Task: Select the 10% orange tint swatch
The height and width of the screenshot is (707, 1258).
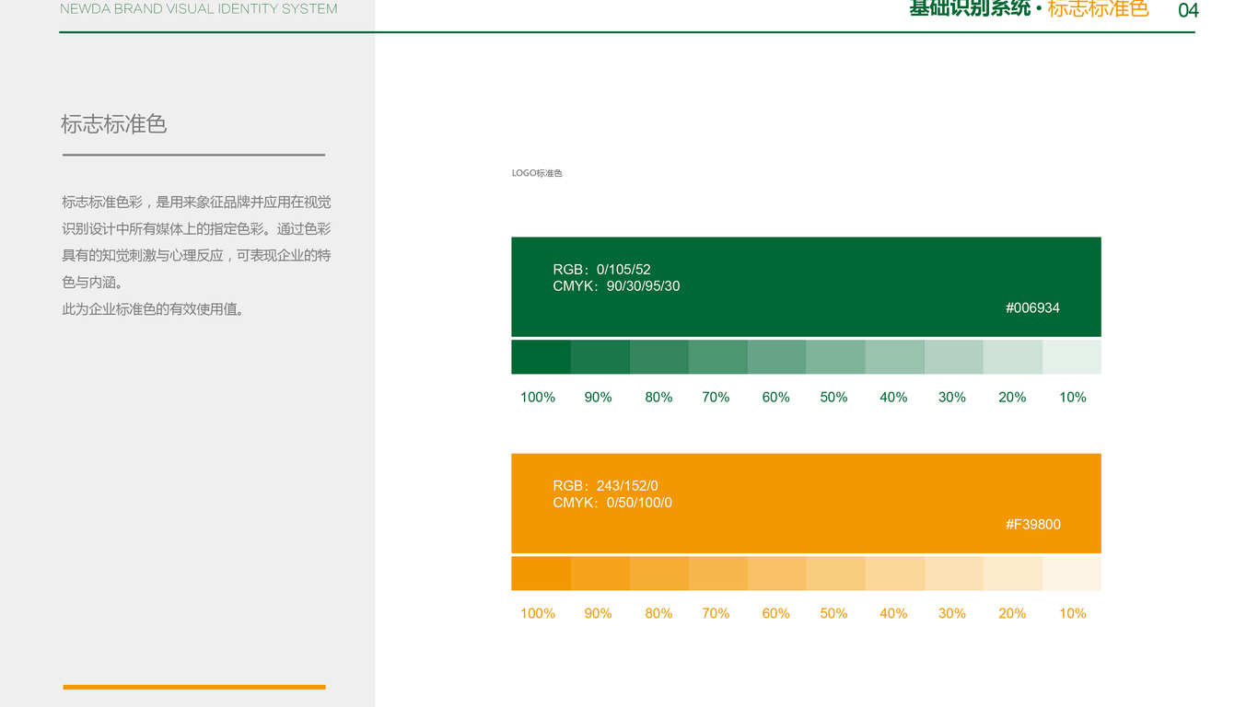Action: [x=1072, y=574]
